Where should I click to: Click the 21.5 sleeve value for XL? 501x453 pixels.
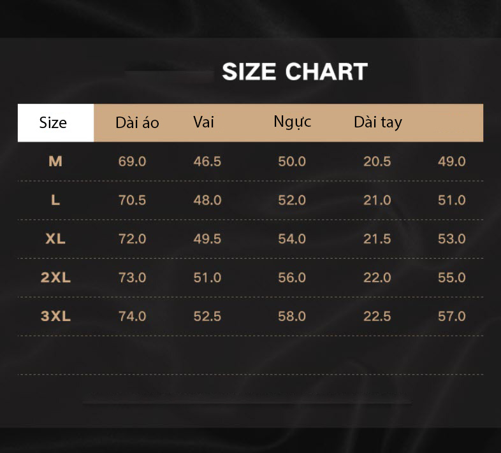pyautogui.click(x=377, y=239)
